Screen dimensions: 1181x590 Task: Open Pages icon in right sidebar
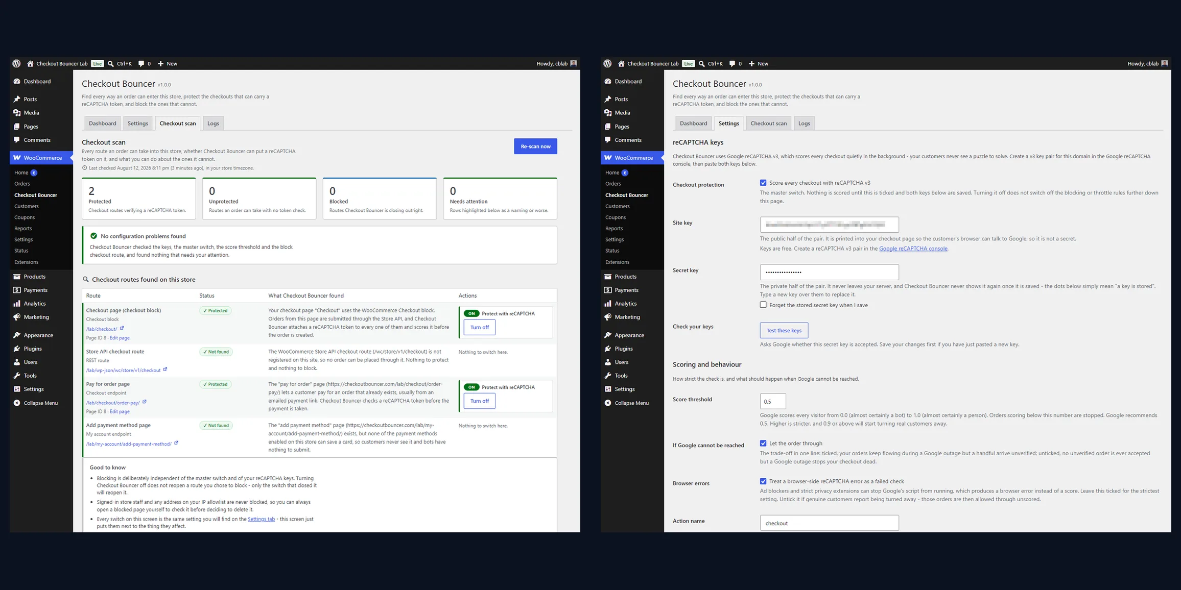click(x=608, y=127)
